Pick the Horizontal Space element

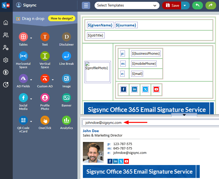(x=23, y=56)
